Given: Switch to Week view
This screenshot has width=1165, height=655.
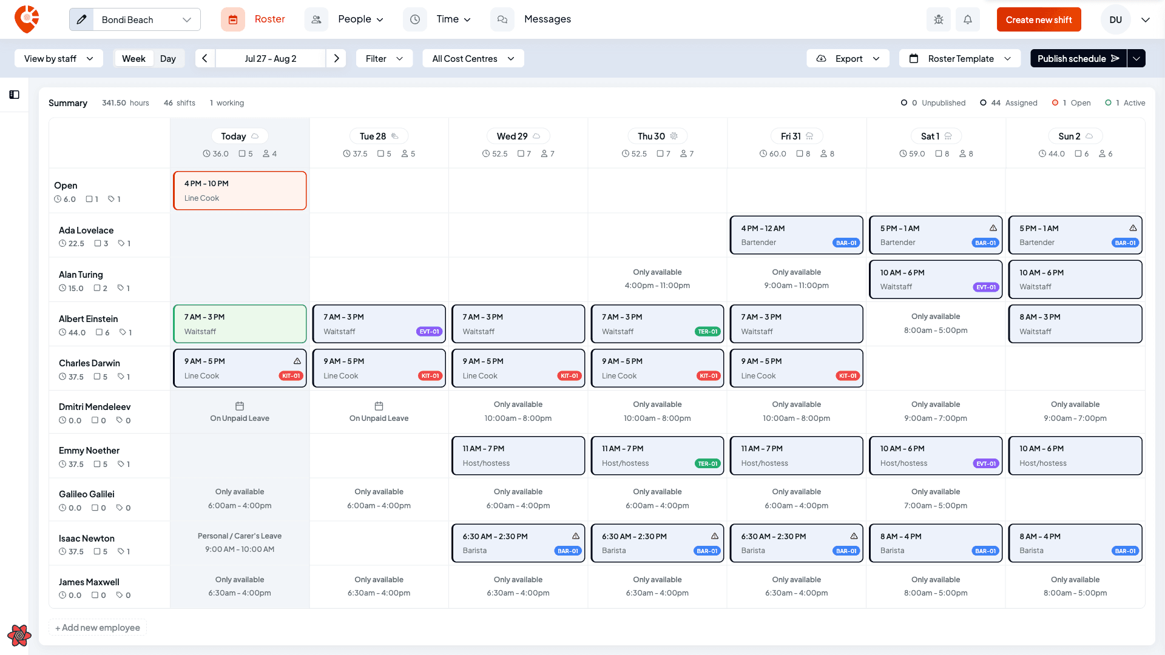Looking at the screenshot, I should pos(133,58).
